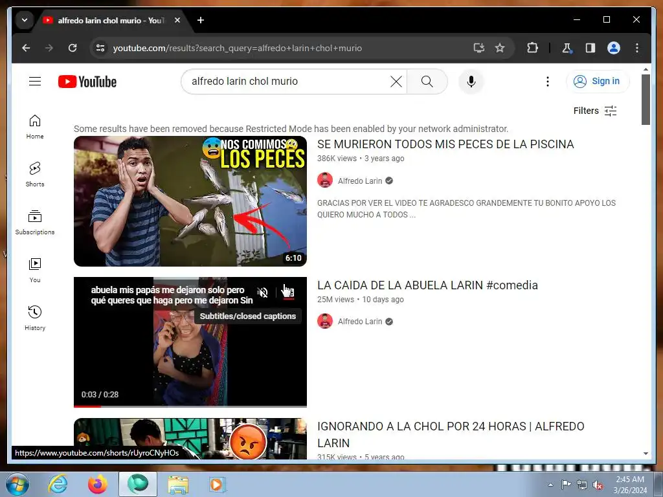Viewport: 663px width, 497px height.
Task: Clear the search box with the X icon
Action: coord(396,82)
